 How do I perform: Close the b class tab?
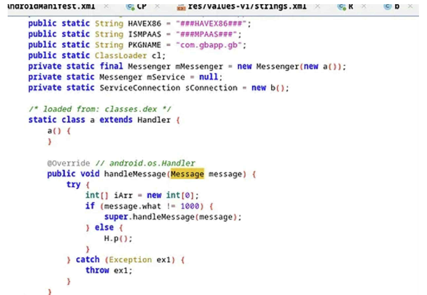pyautogui.click(x=410, y=6)
